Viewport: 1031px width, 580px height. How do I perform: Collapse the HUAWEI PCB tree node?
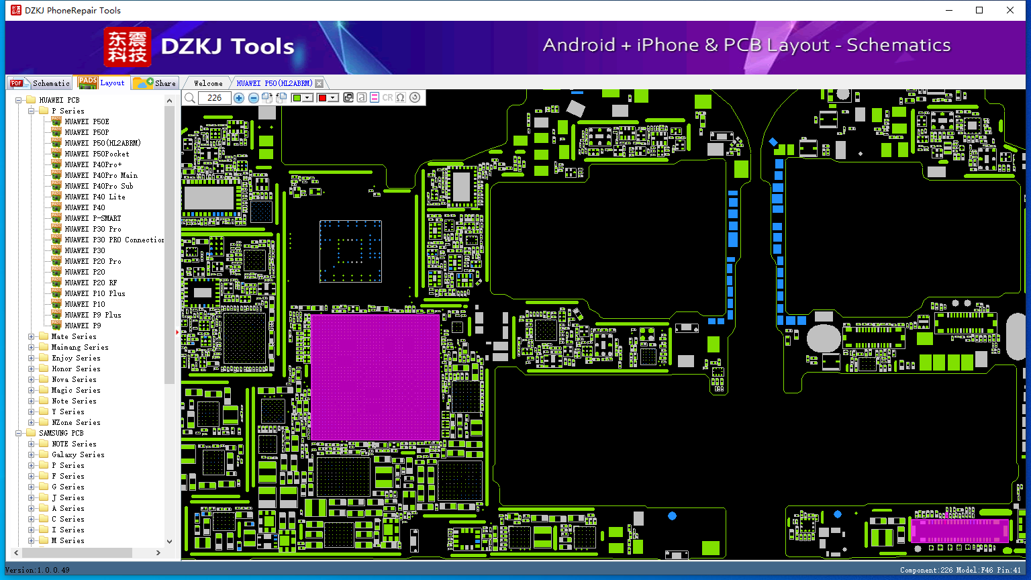(x=19, y=100)
